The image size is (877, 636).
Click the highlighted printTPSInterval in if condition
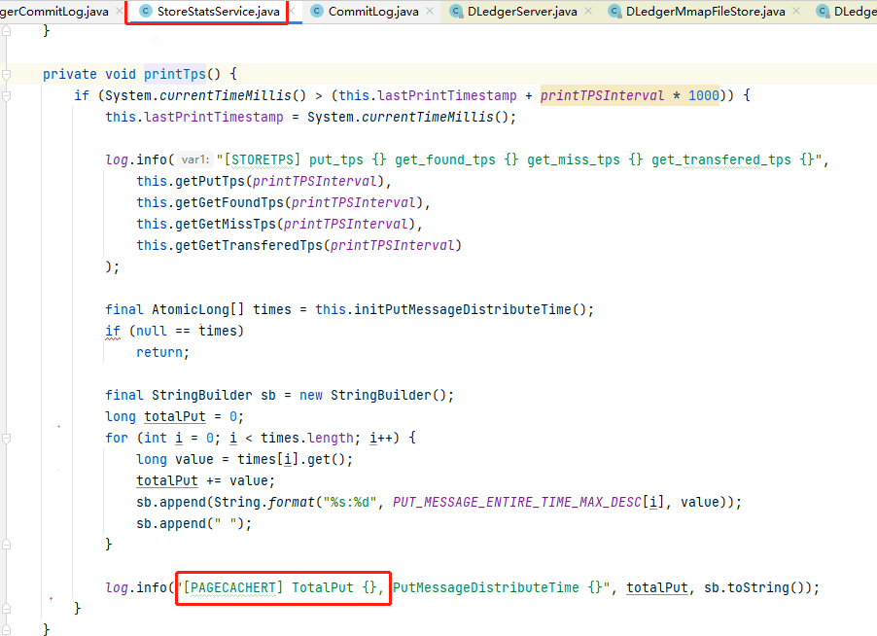pos(602,95)
